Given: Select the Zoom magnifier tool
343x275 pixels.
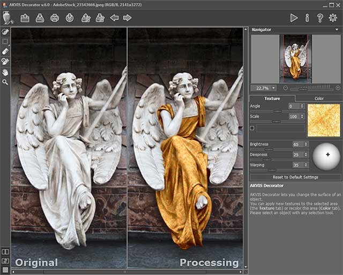Looking at the screenshot, I should [x=5, y=82].
